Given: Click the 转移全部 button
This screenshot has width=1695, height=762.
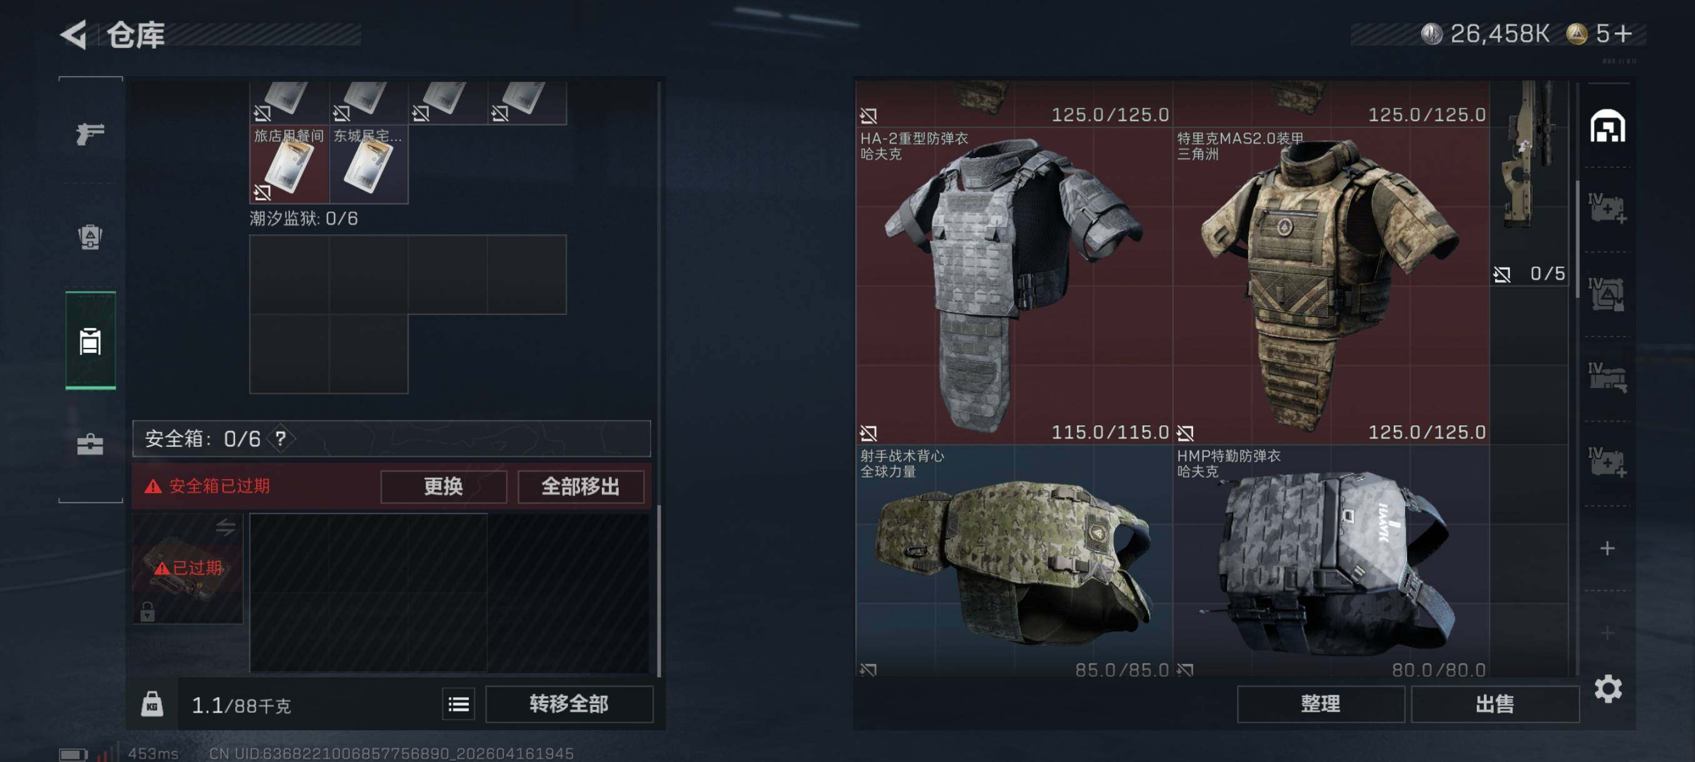Looking at the screenshot, I should coord(569,704).
